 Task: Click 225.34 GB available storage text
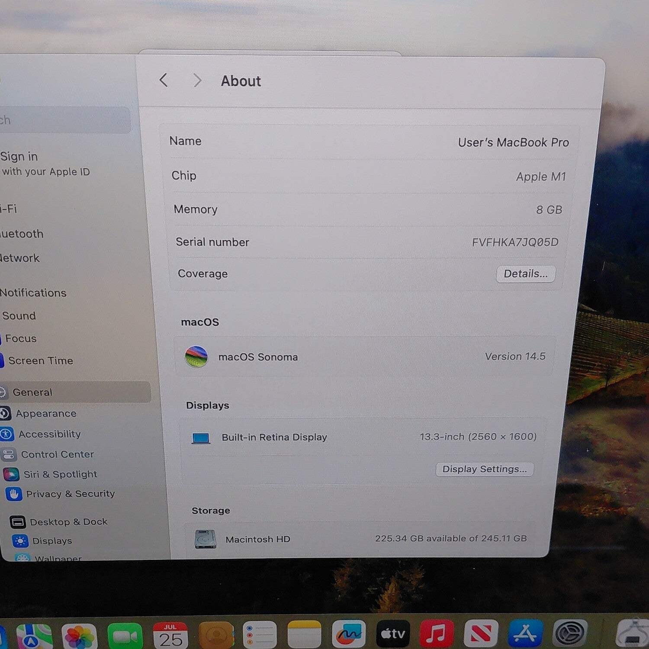click(x=451, y=538)
